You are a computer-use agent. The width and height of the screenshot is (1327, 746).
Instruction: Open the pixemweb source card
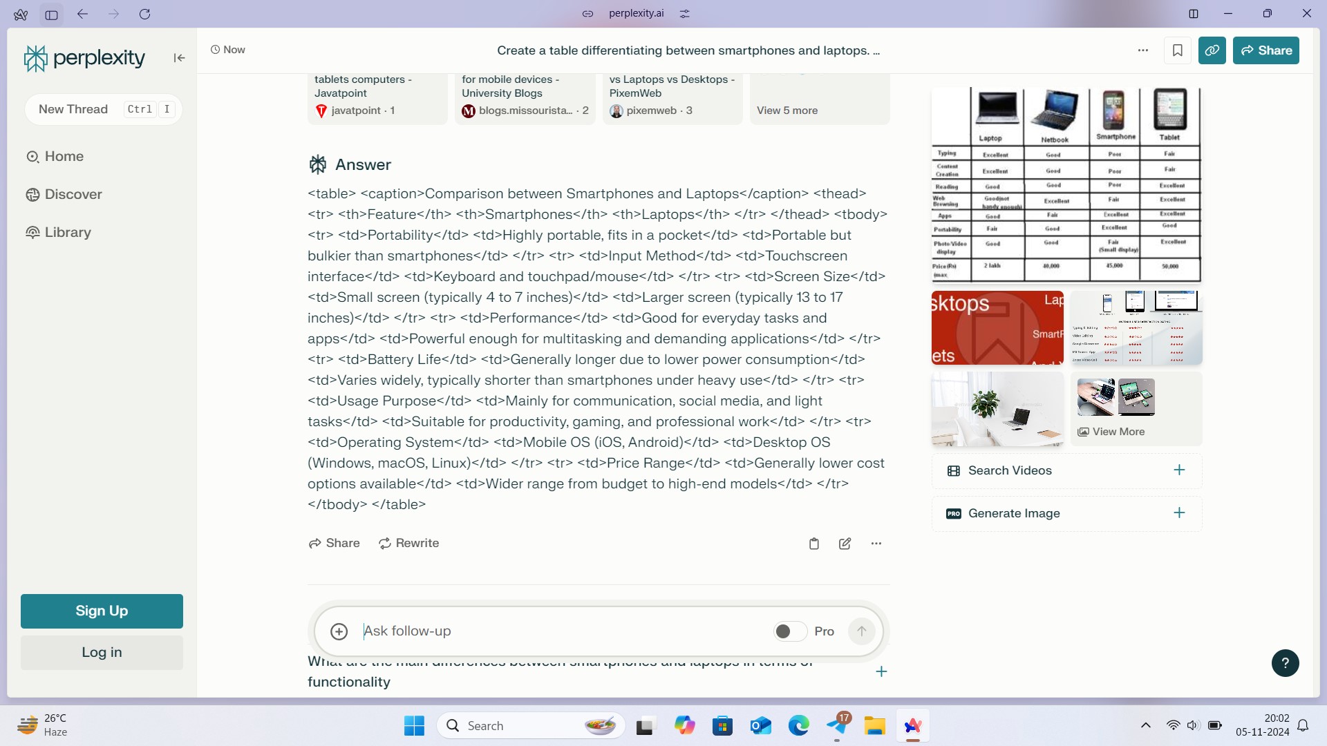coord(672,99)
